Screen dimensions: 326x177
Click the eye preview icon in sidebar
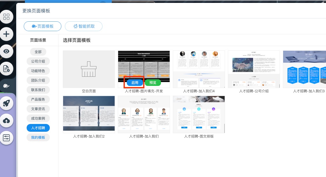pyautogui.click(x=6, y=51)
